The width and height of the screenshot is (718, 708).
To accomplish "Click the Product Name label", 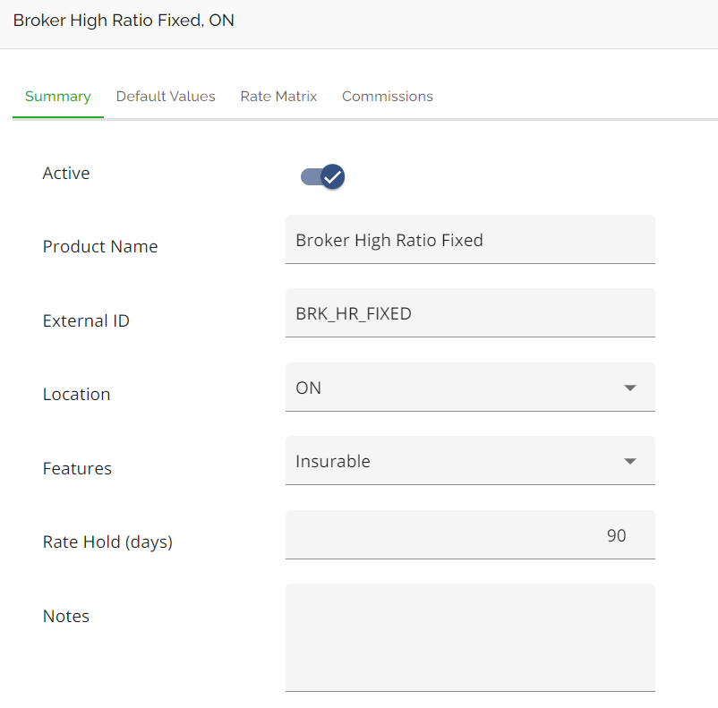I will point(100,247).
